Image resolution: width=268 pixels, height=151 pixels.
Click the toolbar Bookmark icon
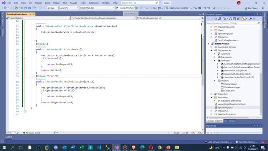click(x=214, y=8)
